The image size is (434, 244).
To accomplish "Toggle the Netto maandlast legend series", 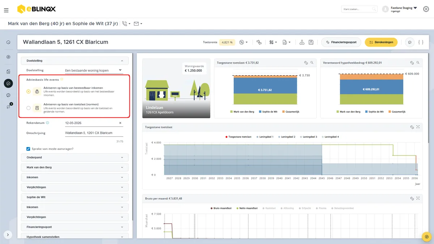I will (247, 208).
